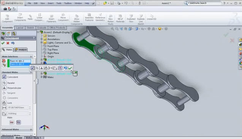Open PropertyManager tab icon
This screenshot has width=242, height=139.
pos(8,33)
